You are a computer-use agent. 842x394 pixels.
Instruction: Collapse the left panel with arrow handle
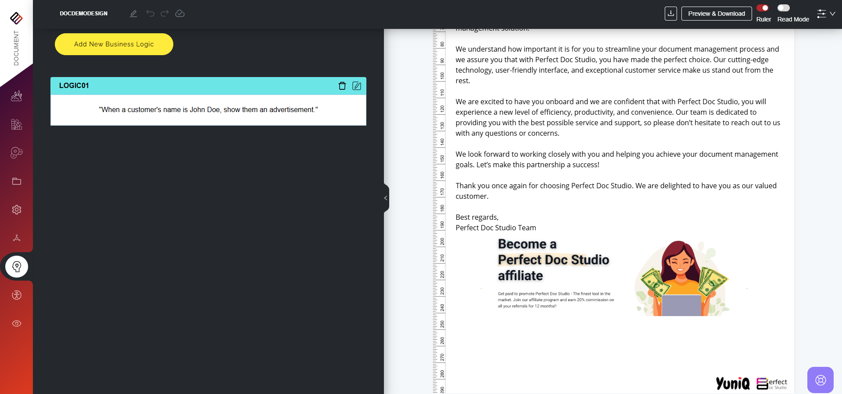(x=386, y=198)
